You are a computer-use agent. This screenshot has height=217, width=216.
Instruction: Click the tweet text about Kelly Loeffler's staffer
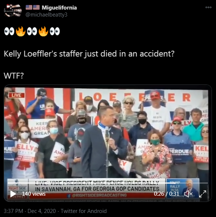pyautogui.click(x=89, y=54)
